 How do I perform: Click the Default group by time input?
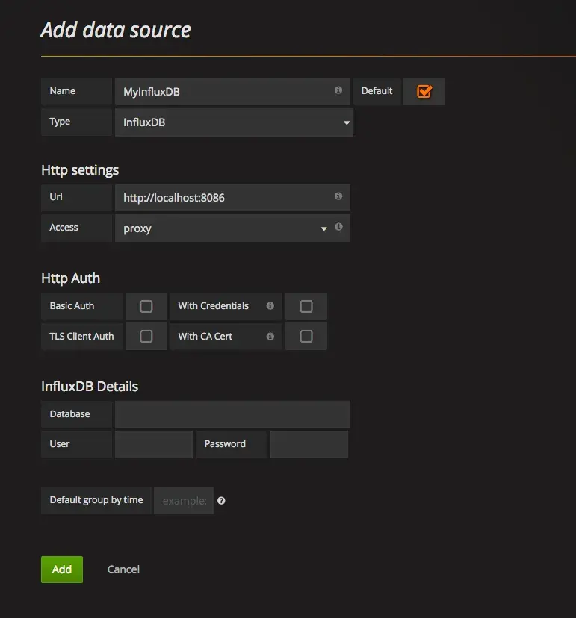(185, 501)
